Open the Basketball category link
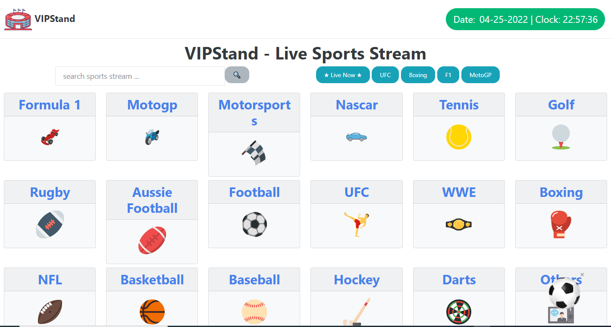 (152, 280)
